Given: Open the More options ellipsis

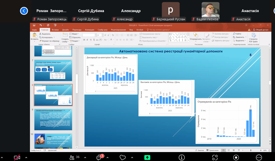Looking at the screenshot, I should pos(259,157).
